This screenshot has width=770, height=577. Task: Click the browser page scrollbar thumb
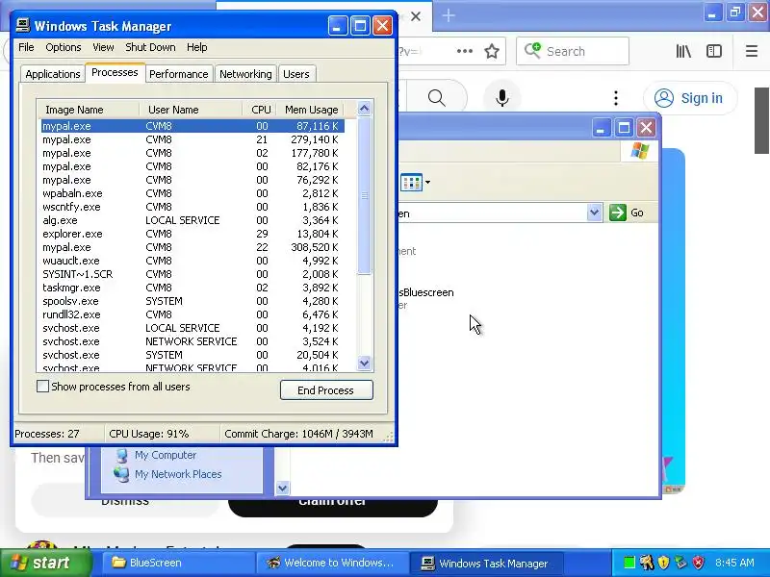[761, 121]
